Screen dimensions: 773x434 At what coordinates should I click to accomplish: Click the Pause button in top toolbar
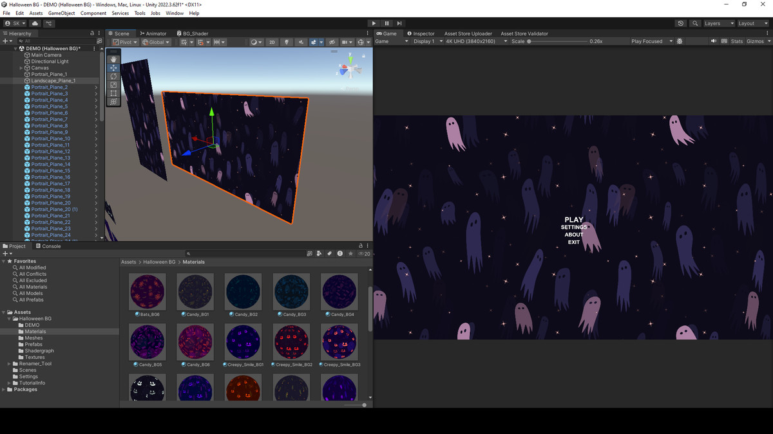386,23
